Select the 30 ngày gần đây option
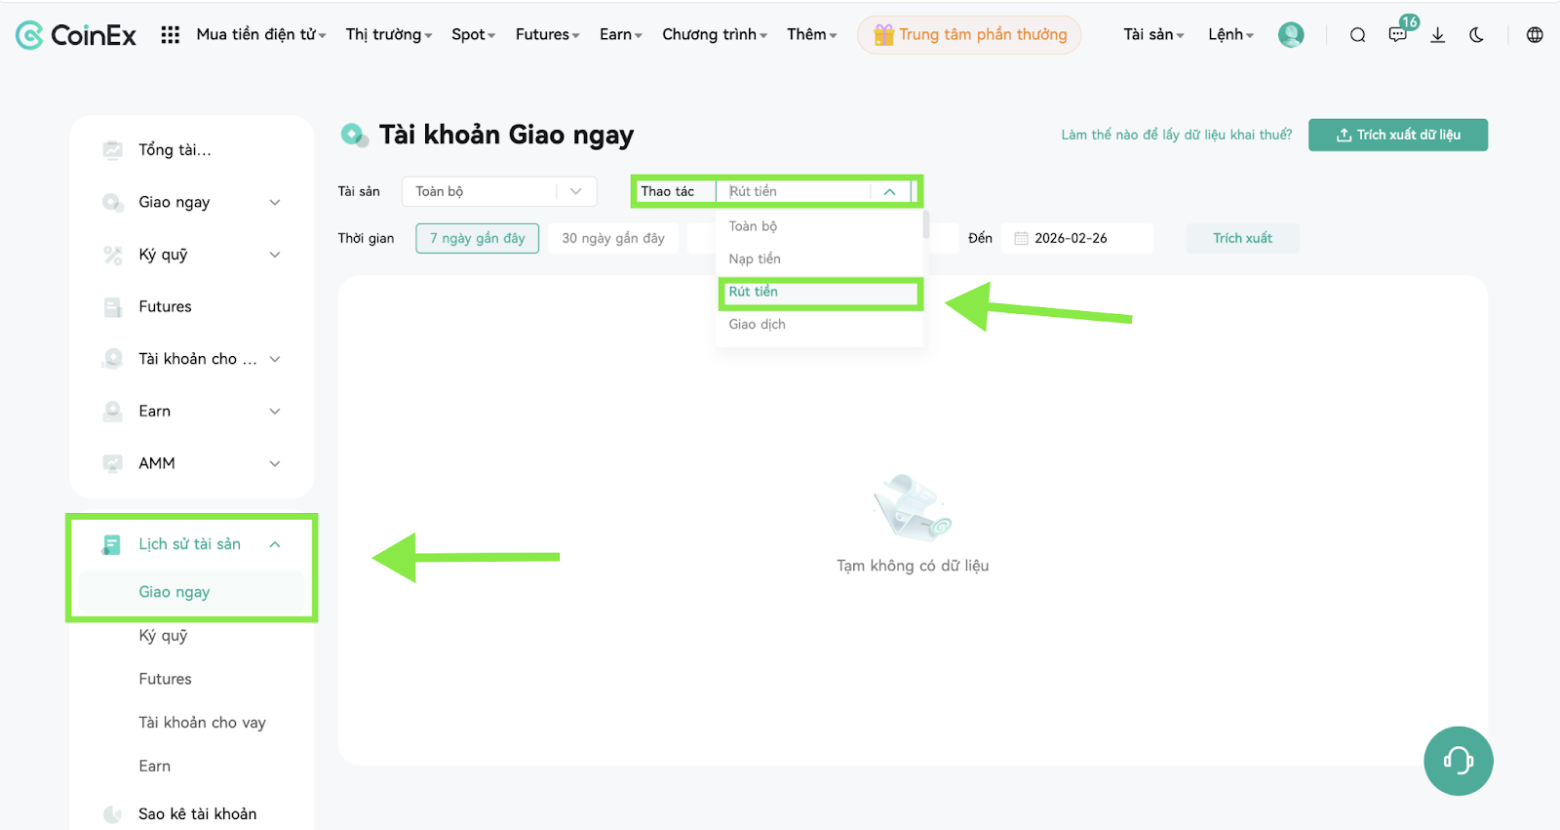Screen dimensions: 1560x830 pyautogui.click(x=613, y=238)
